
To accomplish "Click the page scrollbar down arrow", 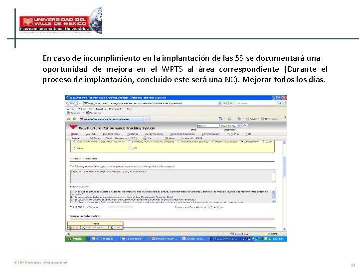I will point(284,229).
